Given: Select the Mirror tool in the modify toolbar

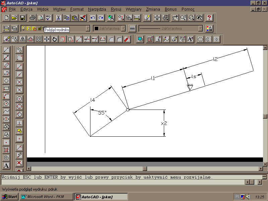Looking at the screenshot, I should [x=22, y=39].
